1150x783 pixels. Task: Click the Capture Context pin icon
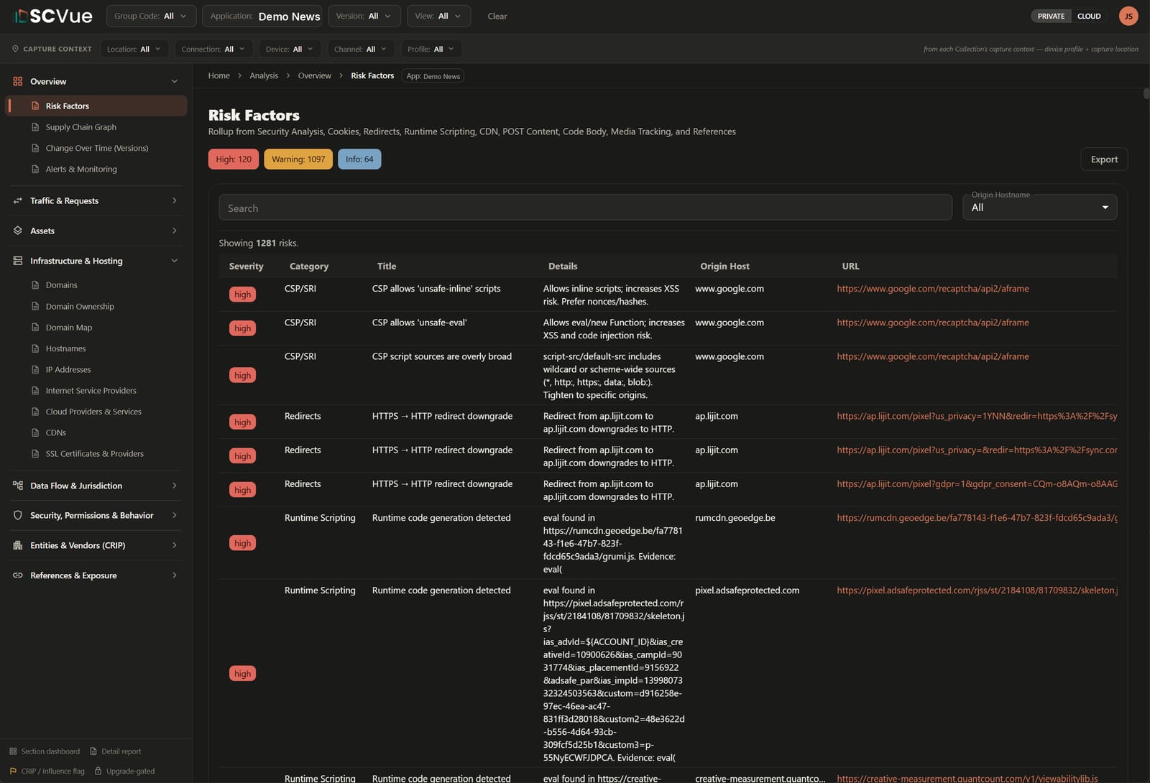(15, 49)
